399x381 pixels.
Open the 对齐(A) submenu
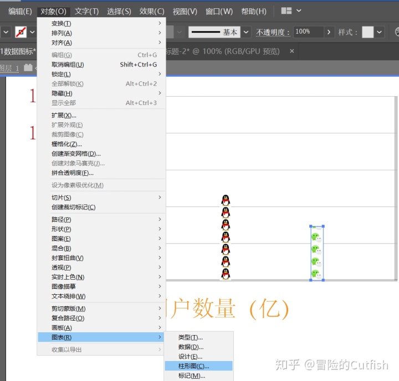pyautogui.click(x=101, y=43)
